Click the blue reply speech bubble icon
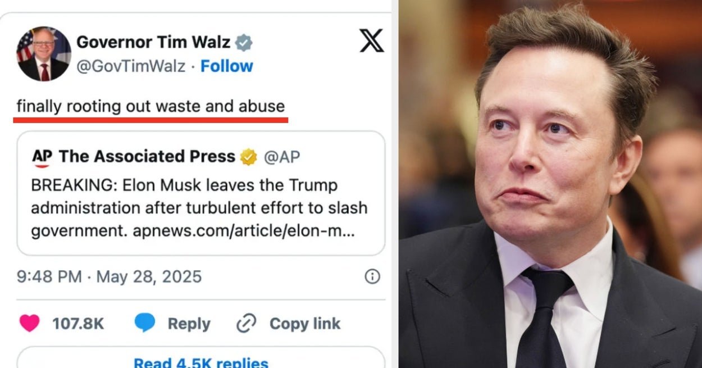The height and width of the screenshot is (368, 702). [144, 323]
